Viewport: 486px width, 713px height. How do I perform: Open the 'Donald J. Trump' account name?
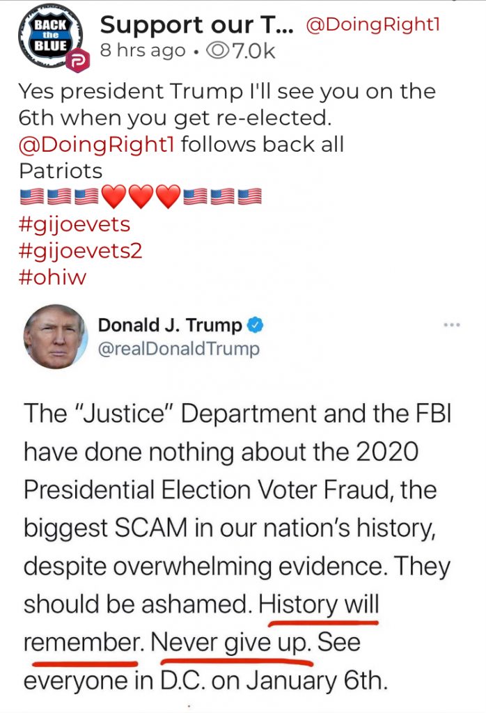coord(170,325)
